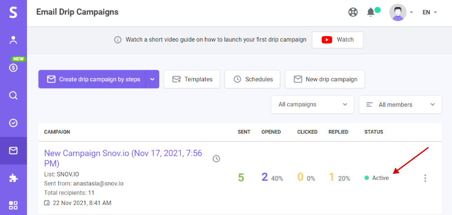Open the campaign three-dot options menu

pos(425,178)
